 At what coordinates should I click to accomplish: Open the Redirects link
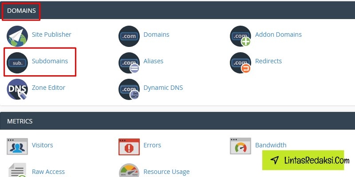point(268,61)
